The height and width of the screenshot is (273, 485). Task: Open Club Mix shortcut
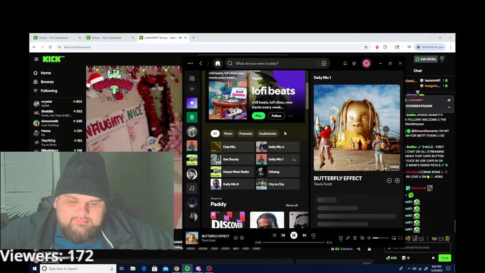pos(232,147)
